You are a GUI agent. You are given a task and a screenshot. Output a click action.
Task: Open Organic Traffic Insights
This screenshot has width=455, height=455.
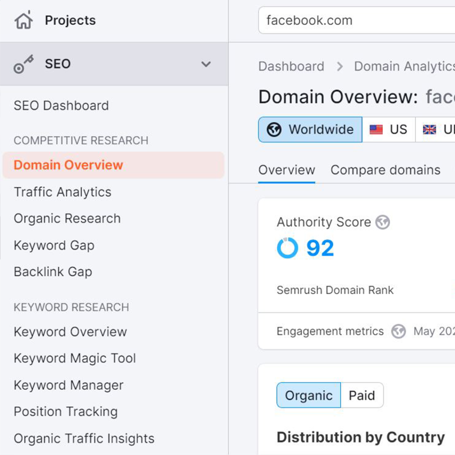coord(84,439)
